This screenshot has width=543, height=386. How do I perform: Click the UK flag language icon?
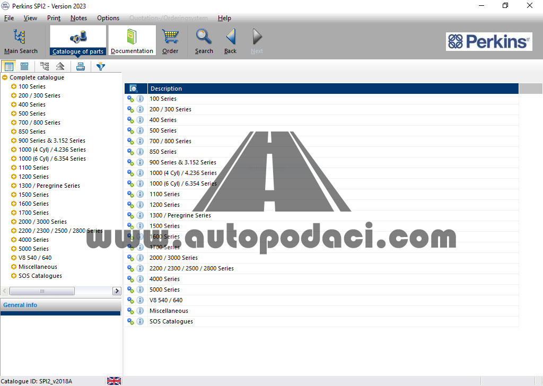click(114, 381)
